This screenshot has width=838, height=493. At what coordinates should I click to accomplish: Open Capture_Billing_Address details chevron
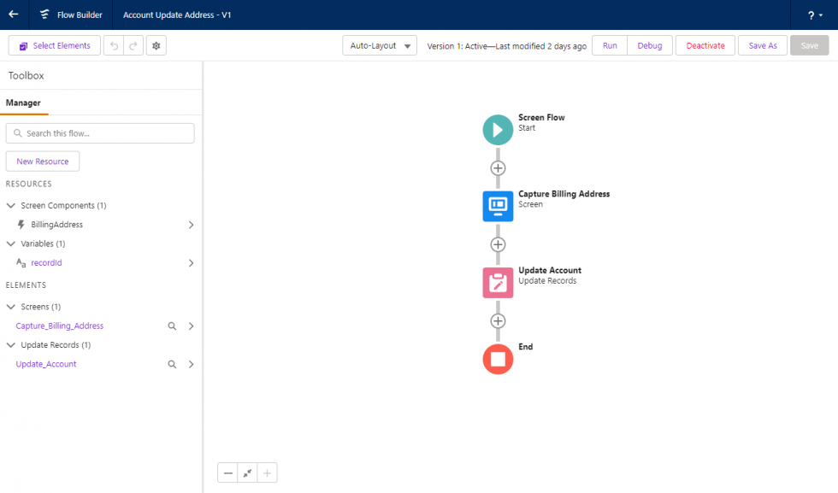tap(191, 326)
